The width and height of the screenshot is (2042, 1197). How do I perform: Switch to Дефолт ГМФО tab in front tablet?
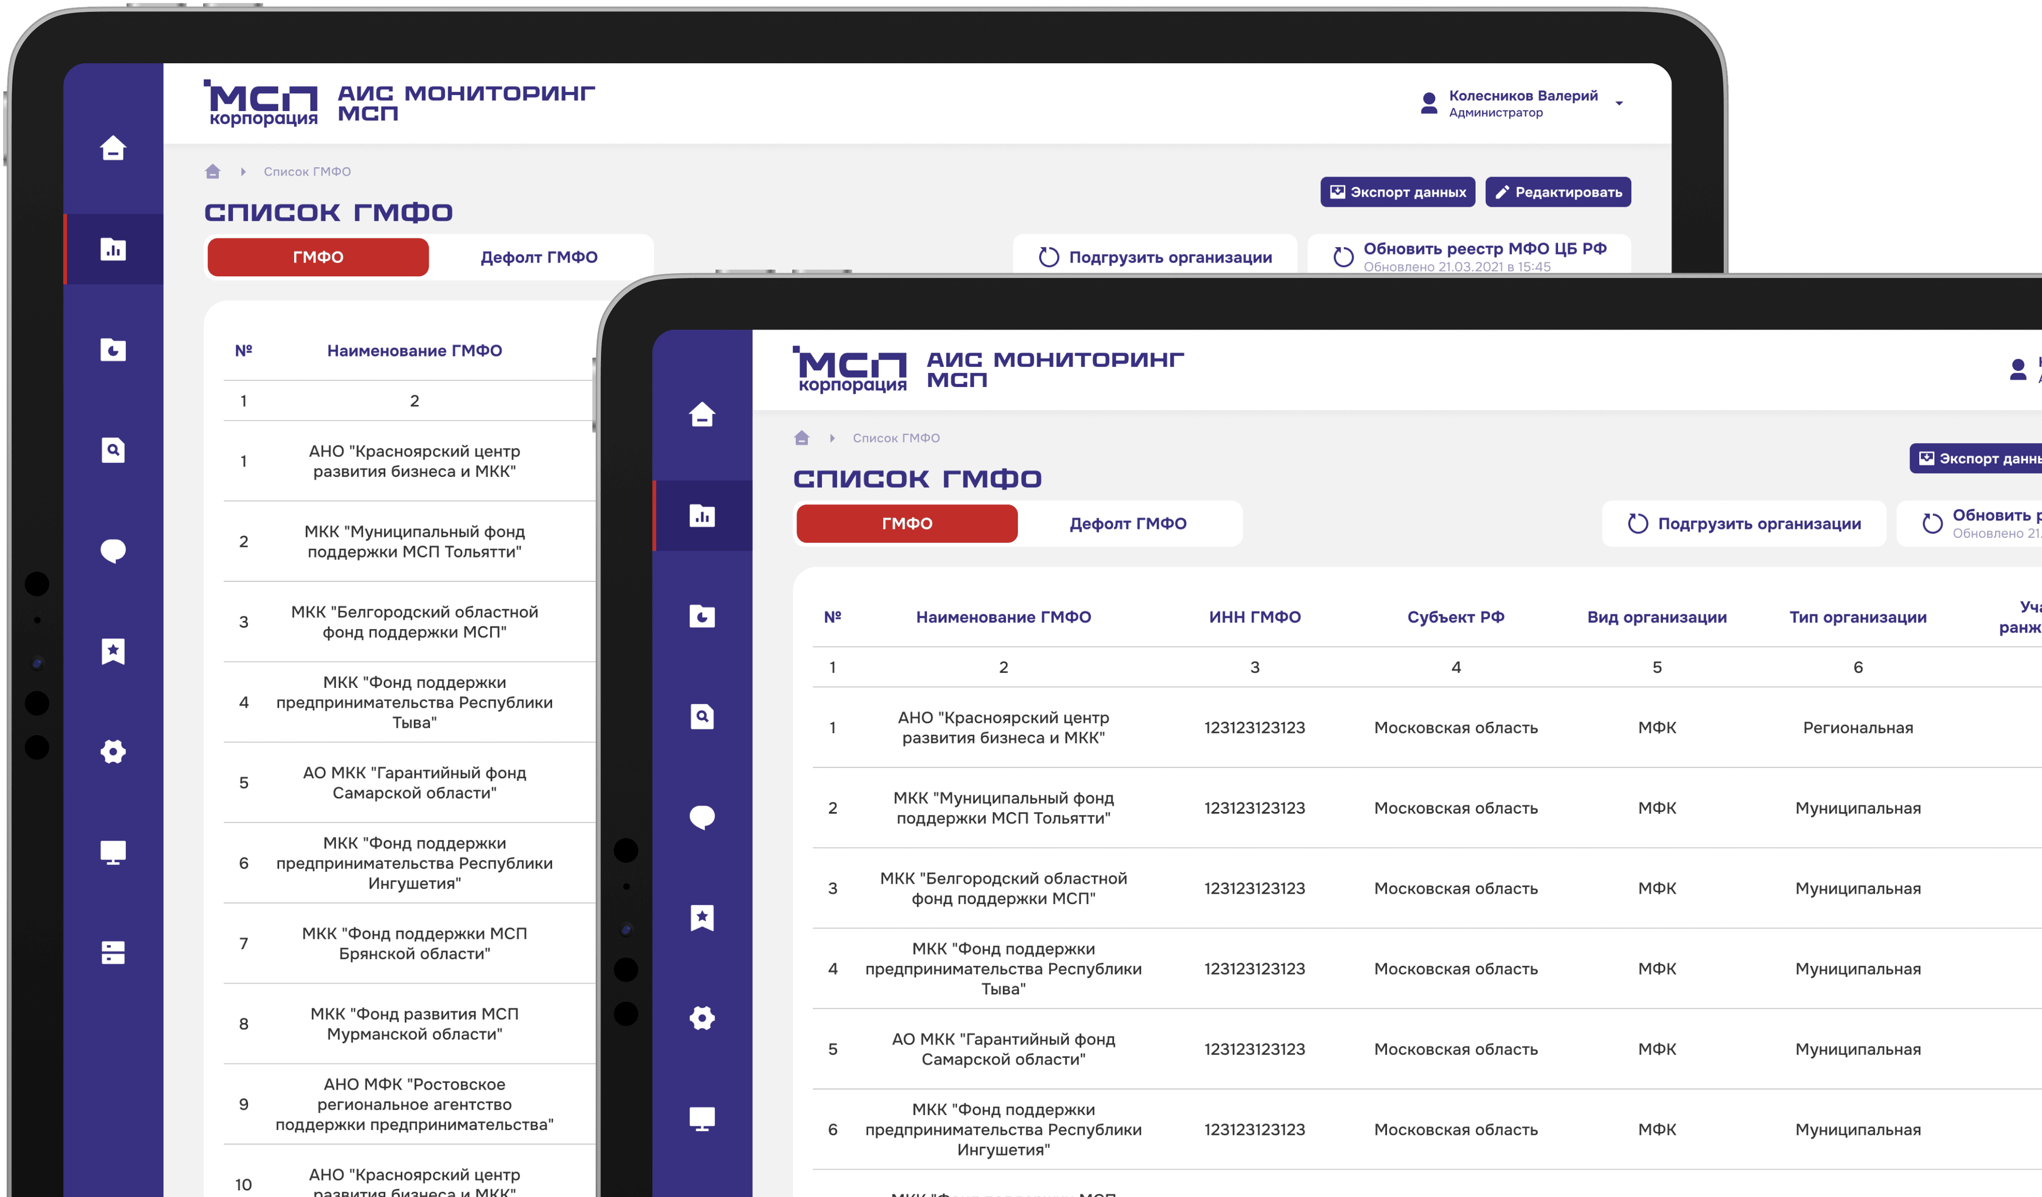1128,523
